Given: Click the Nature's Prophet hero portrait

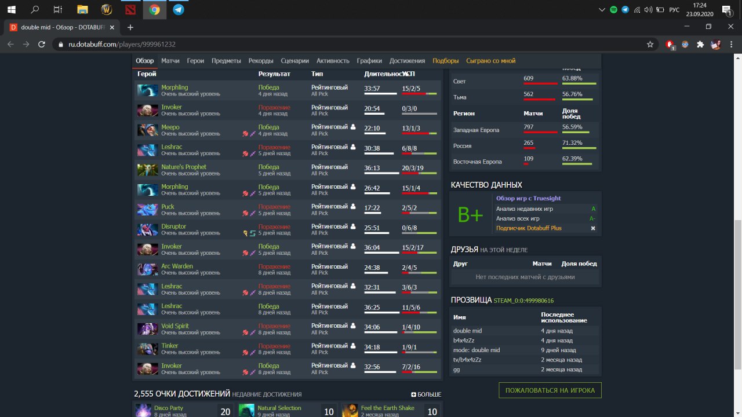Looking at the screenshot, I should [148, 170].
